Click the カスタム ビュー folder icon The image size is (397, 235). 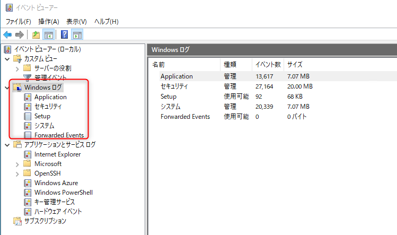(x=17, y=59)
